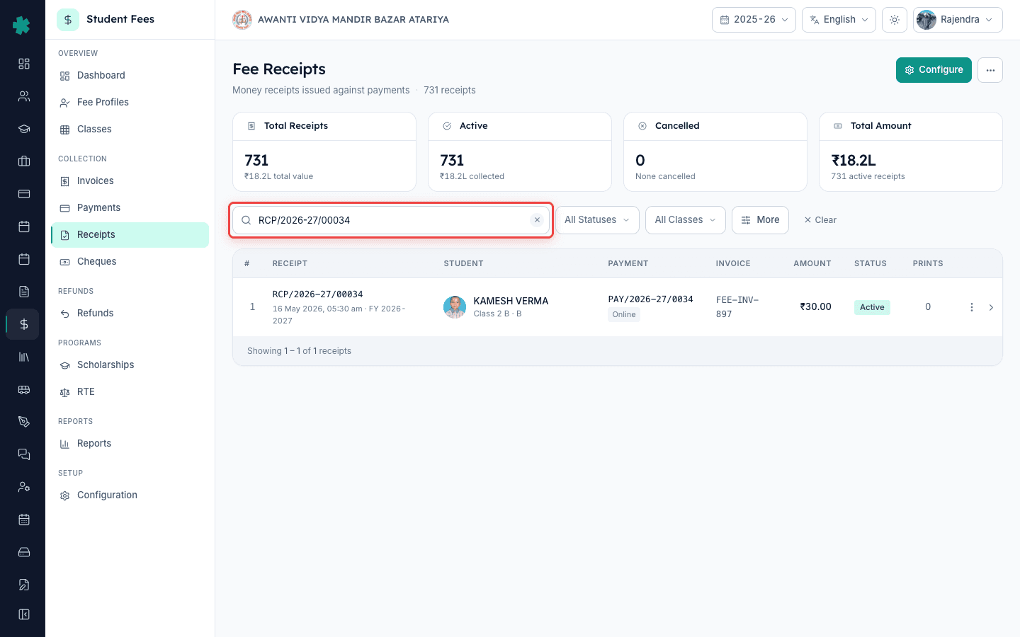This screenshot has height=637, width=1020.
Task: Click the green Configure button
Action: [934, 70]
